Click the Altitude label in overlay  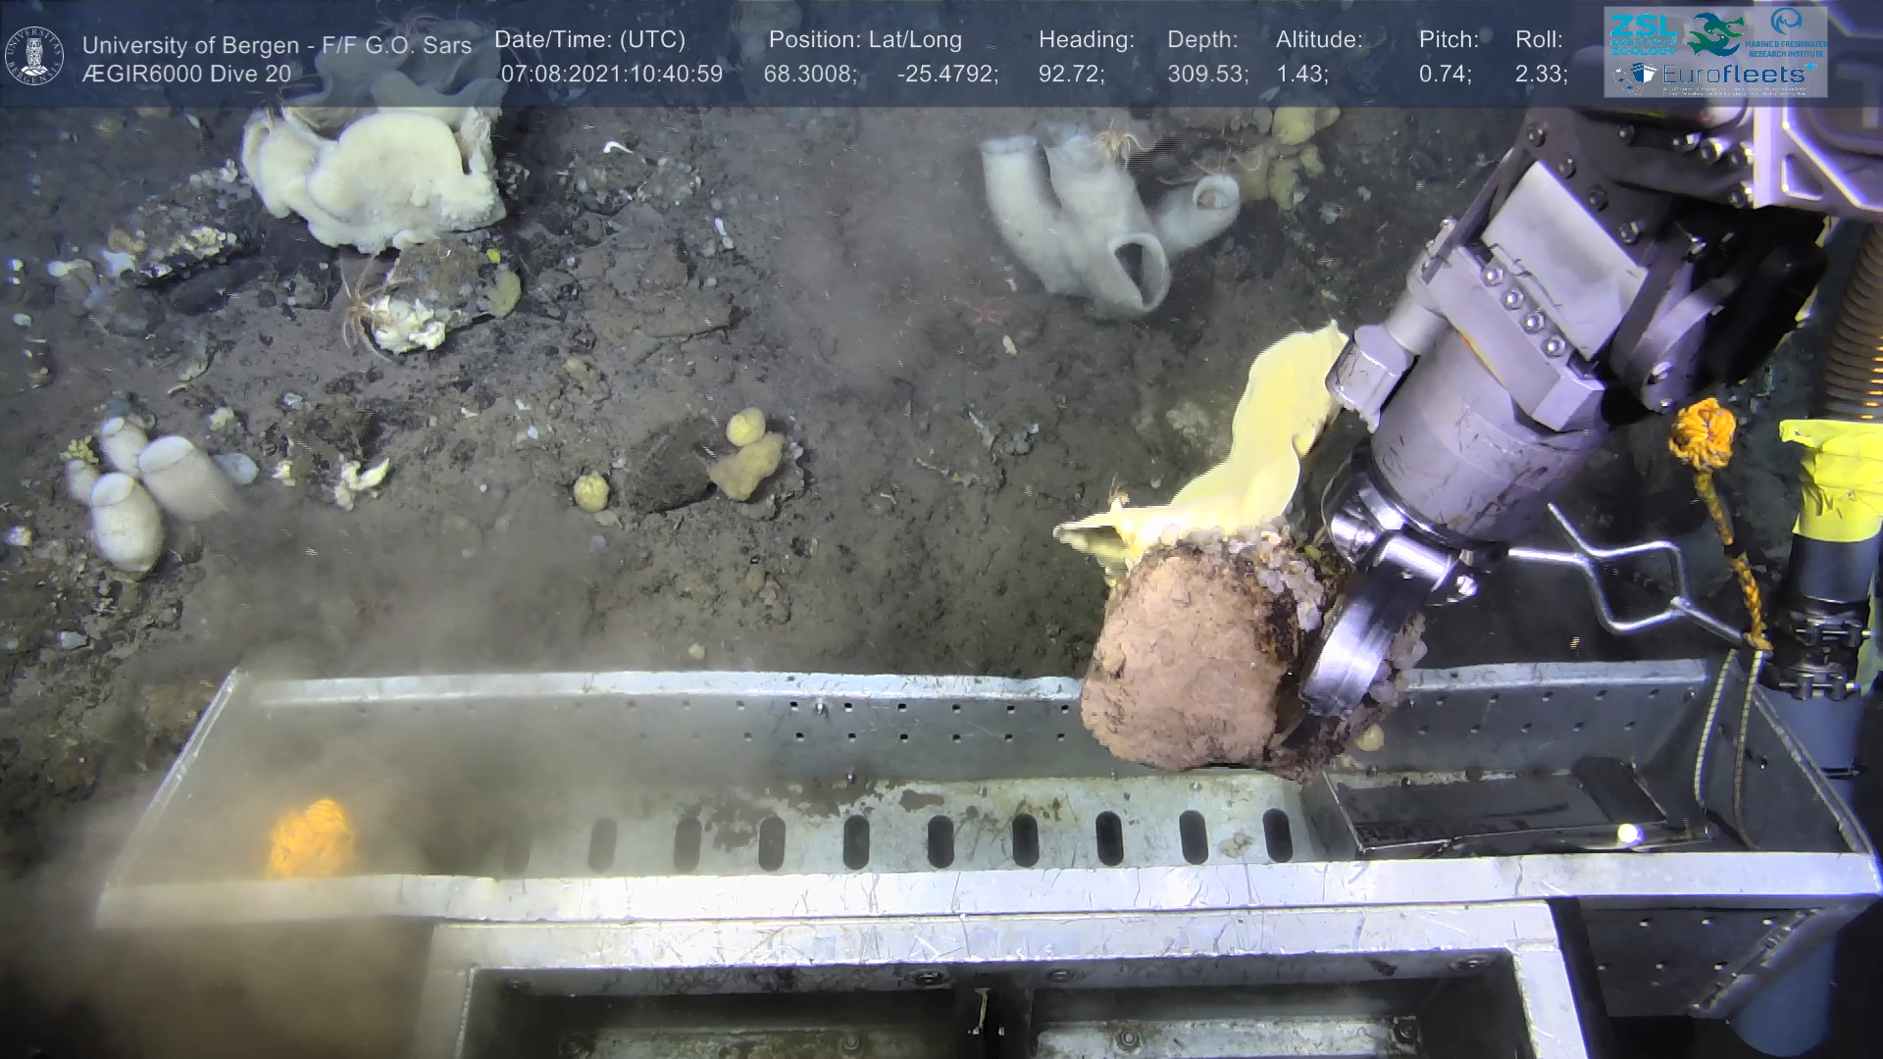pyautogui.click(x=1319, y=40)
